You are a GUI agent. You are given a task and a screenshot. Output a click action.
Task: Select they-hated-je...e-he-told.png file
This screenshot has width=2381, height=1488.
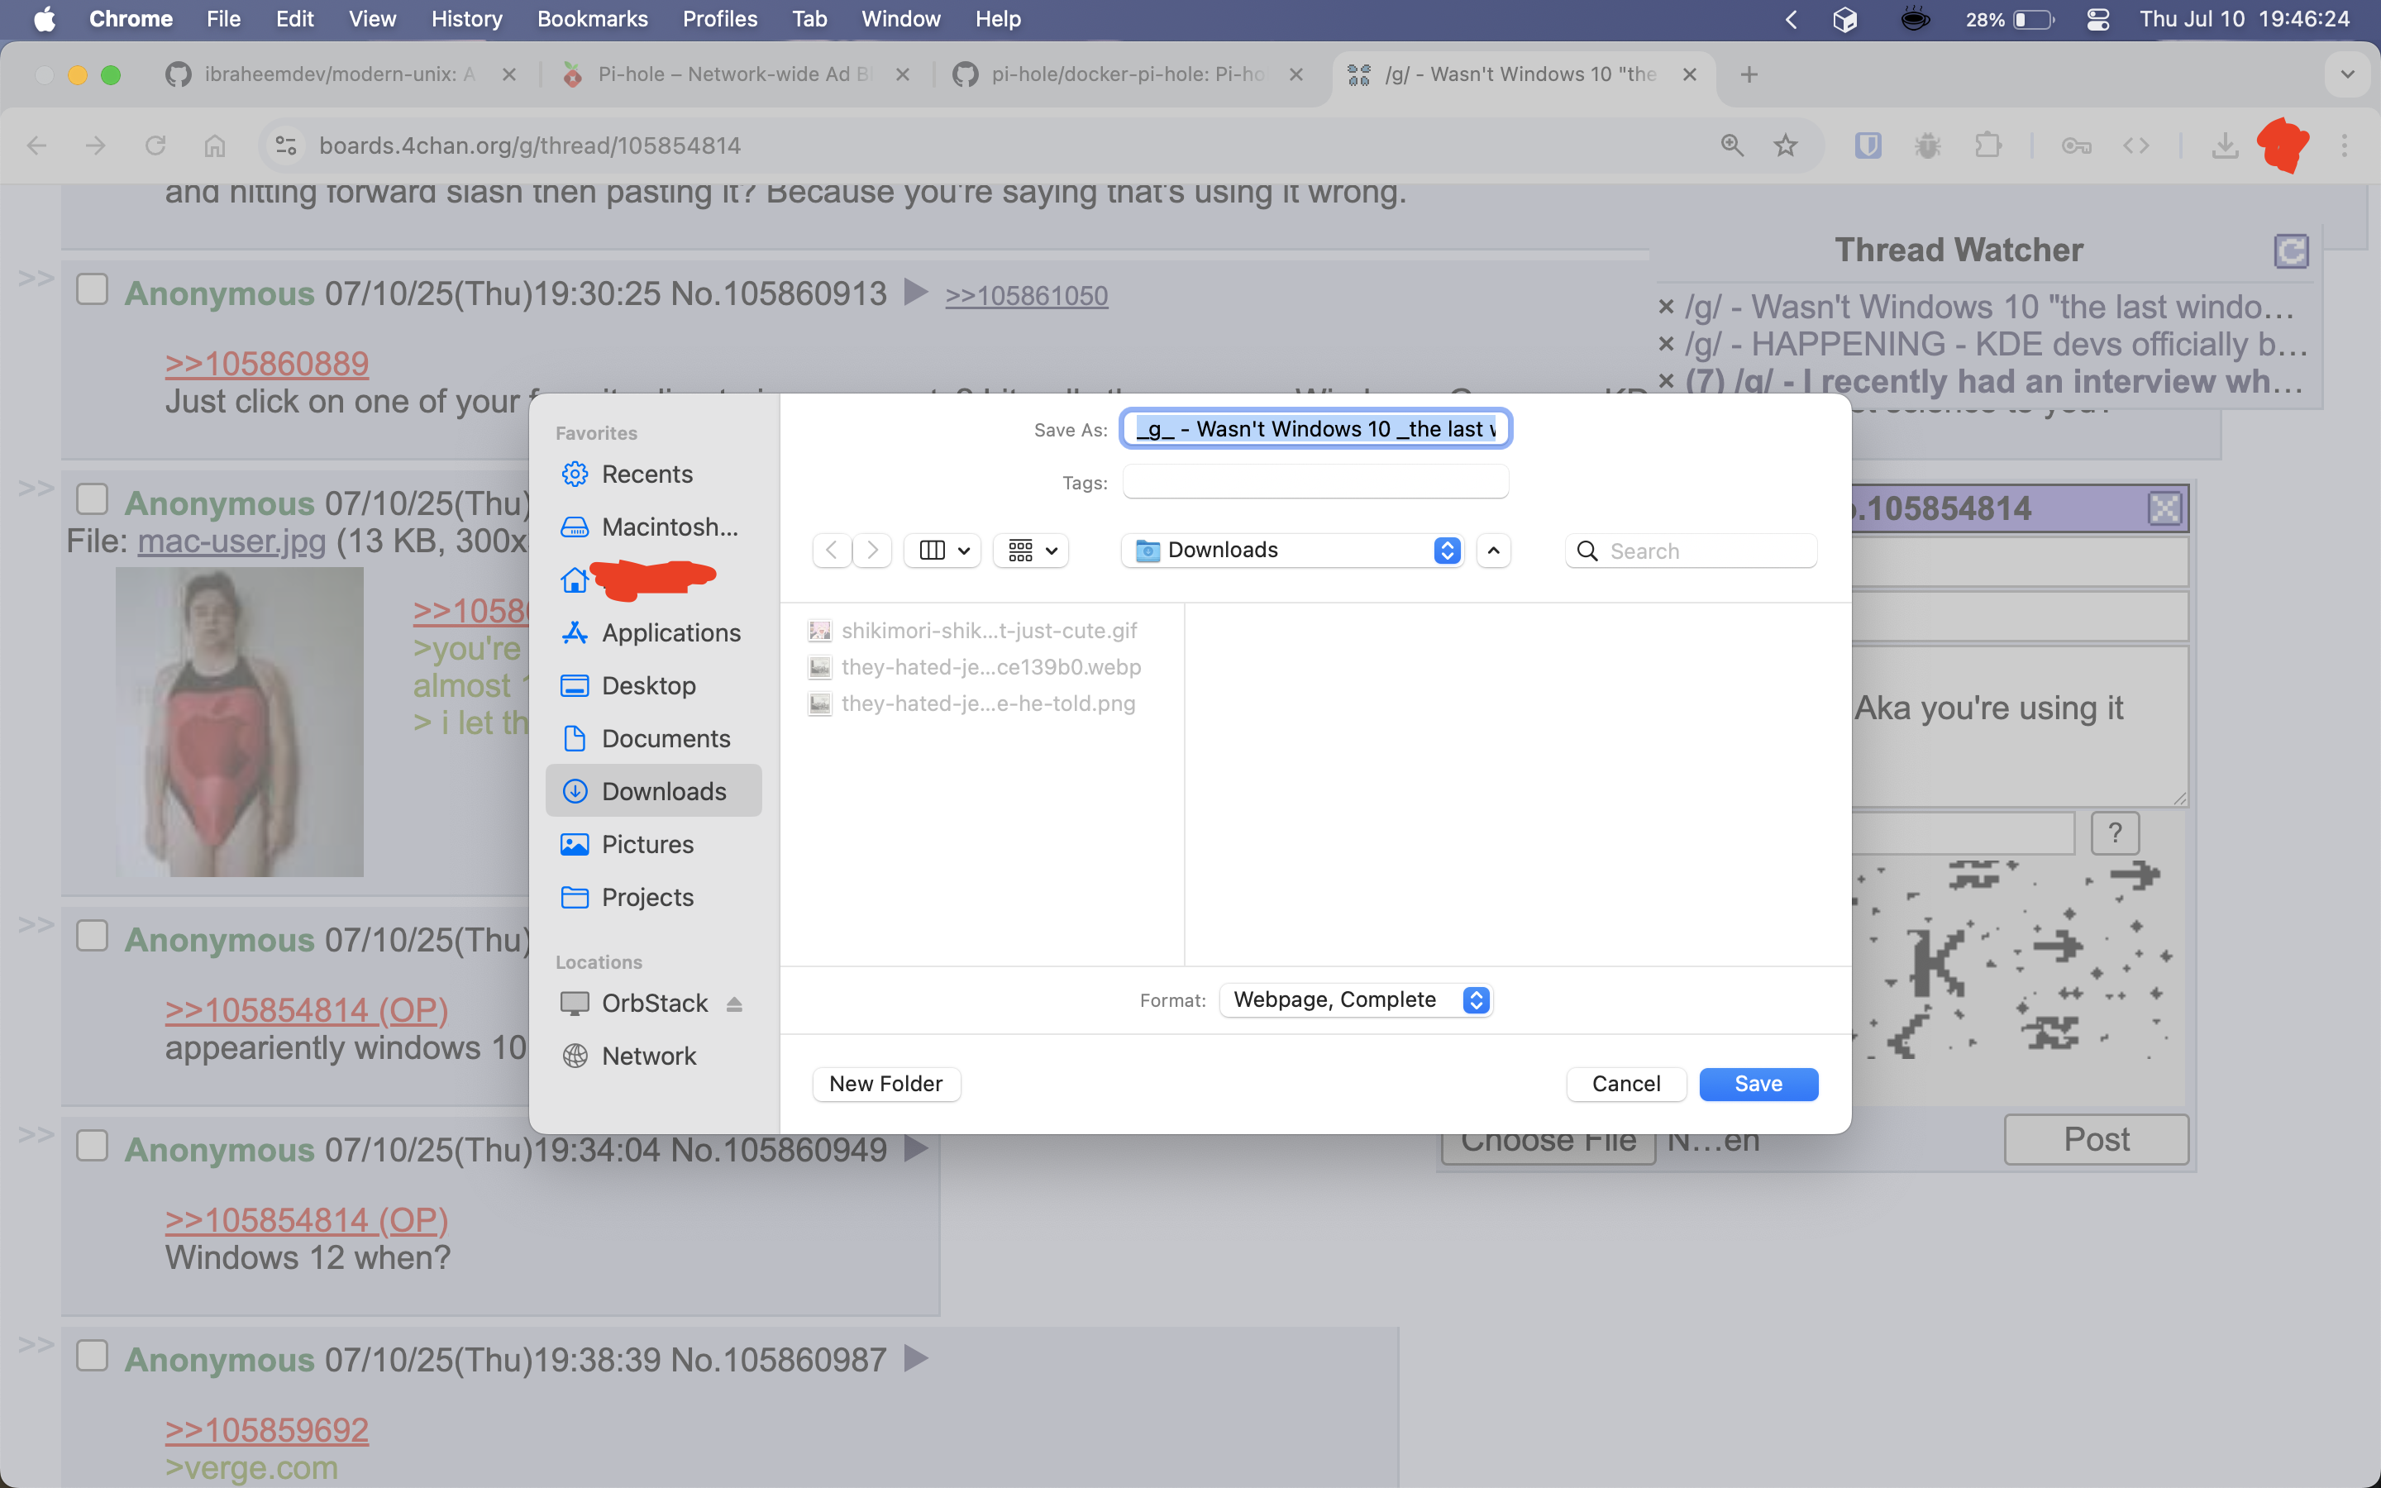tap(972, 703)
